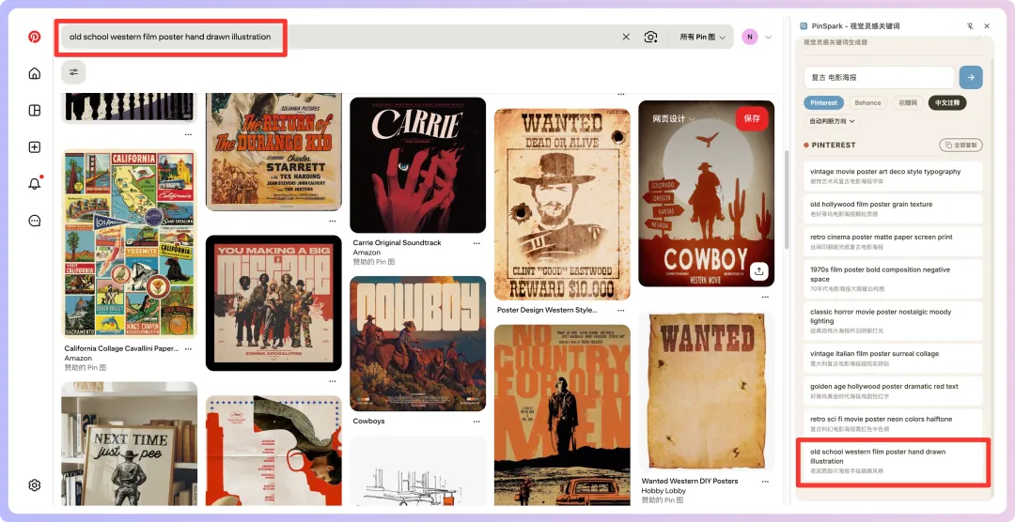Open the Pinterest logo home link
Viewport: 1015px width, 522px height.
click(x=35, y=37)
